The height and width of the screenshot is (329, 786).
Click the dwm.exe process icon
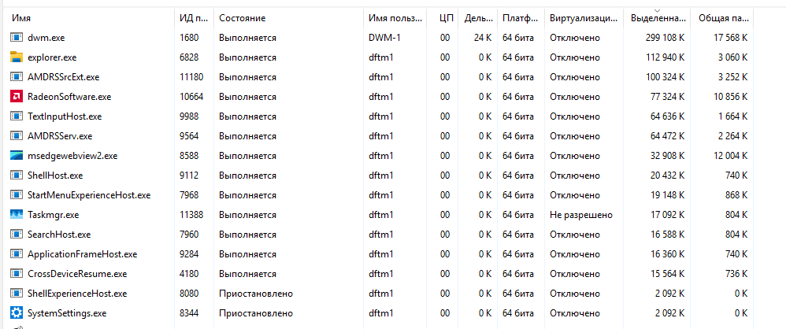[17, 38]
